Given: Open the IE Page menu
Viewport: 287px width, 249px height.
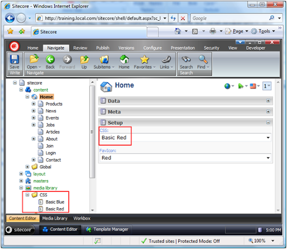Looking at the screenshot, I should (237, 31).
